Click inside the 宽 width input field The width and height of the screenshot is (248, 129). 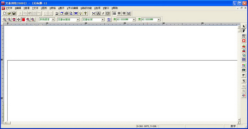click(149, 20)
